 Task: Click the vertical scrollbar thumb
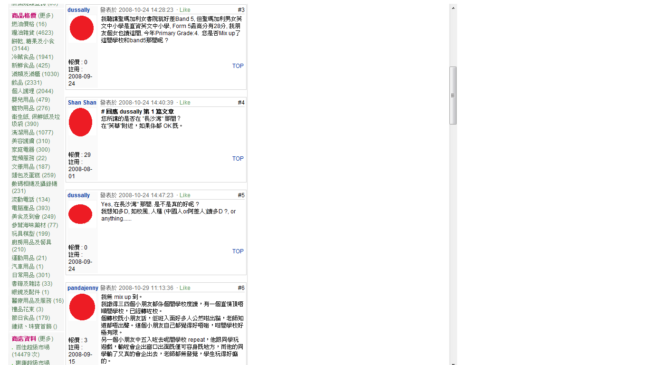coord(453,95)
